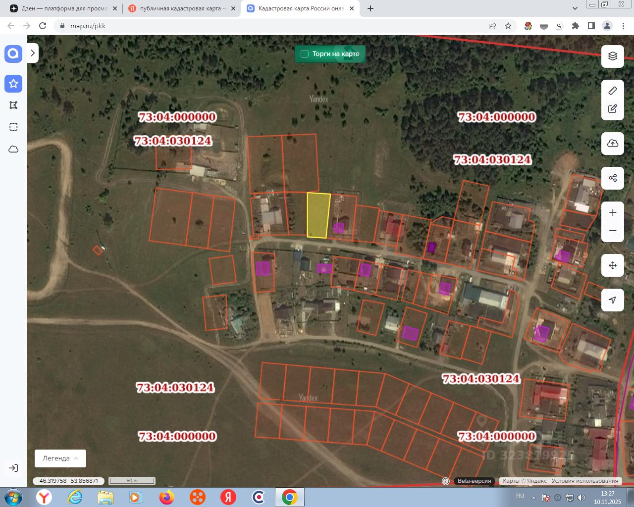This screenshot has width=634, height=507.
Task: Show hidden system tray icons
Action: (x=533, y=498)
